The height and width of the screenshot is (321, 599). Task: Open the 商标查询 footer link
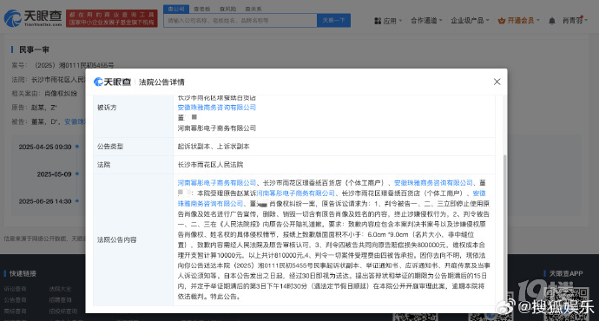pyautogui.click(x=16, y=311)
